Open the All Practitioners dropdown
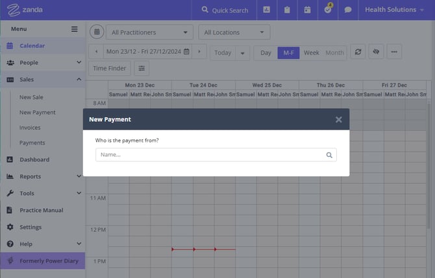Viewport: 435px width, 278px height. click(x=149, y=32)
